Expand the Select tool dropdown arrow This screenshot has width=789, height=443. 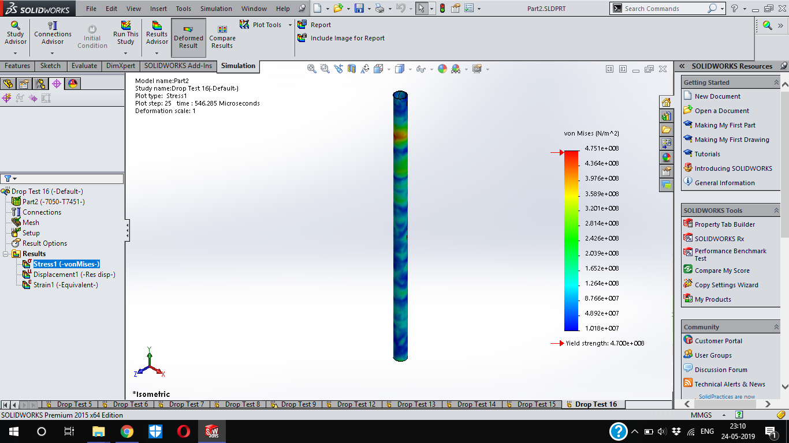(432, 9)
